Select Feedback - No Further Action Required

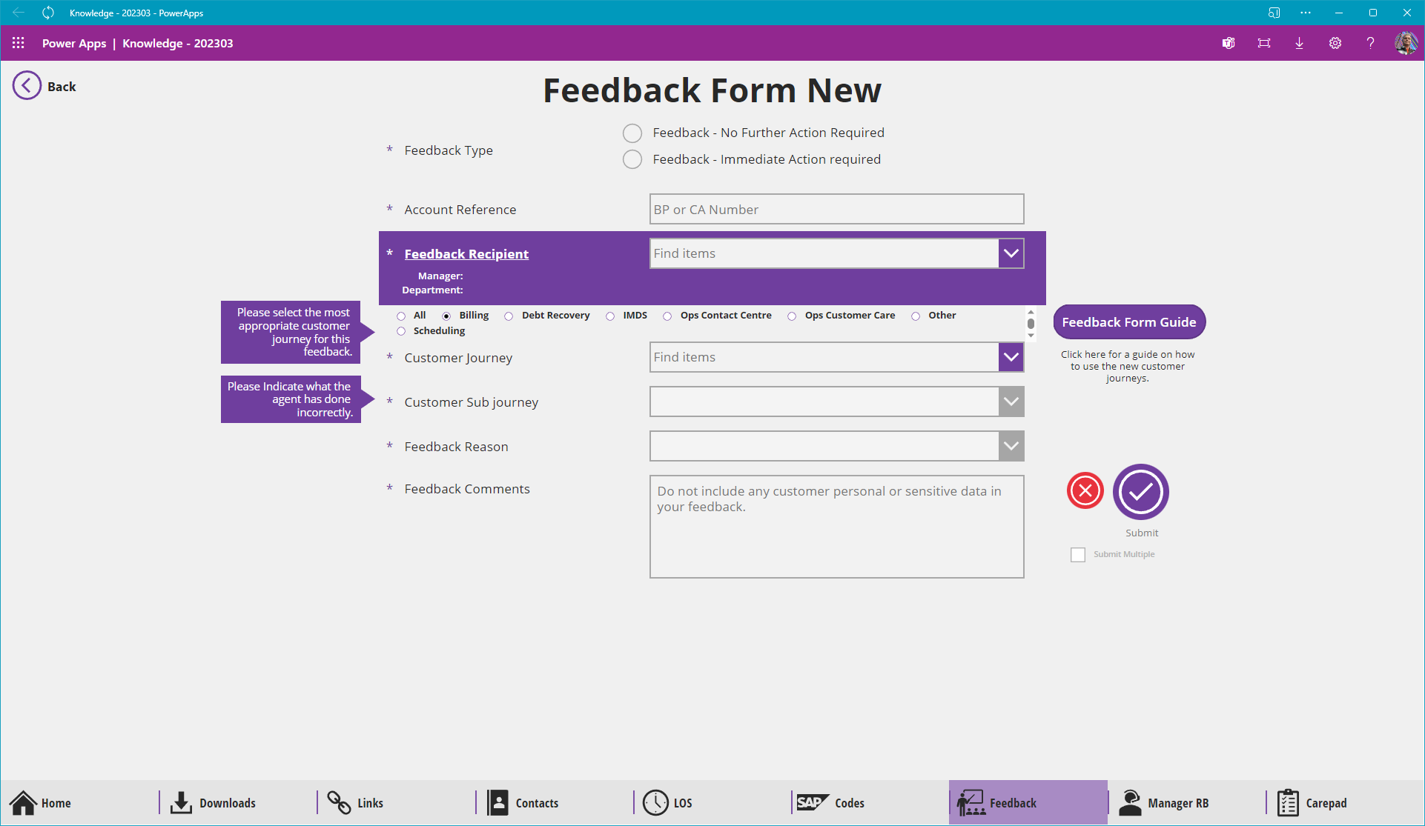pos(632,133)
